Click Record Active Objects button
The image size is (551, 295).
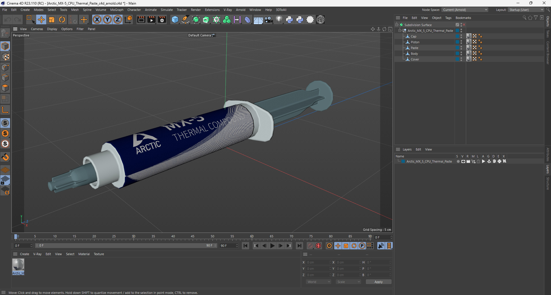click(x=310, y=246)
